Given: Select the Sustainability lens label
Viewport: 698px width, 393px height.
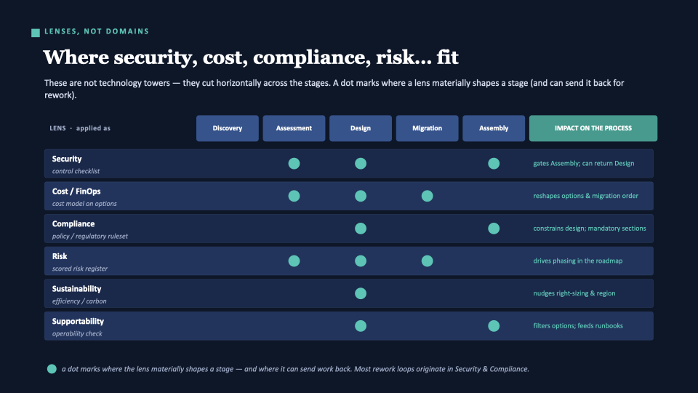Looking at the screenshot, I should (x=76, y=289).
